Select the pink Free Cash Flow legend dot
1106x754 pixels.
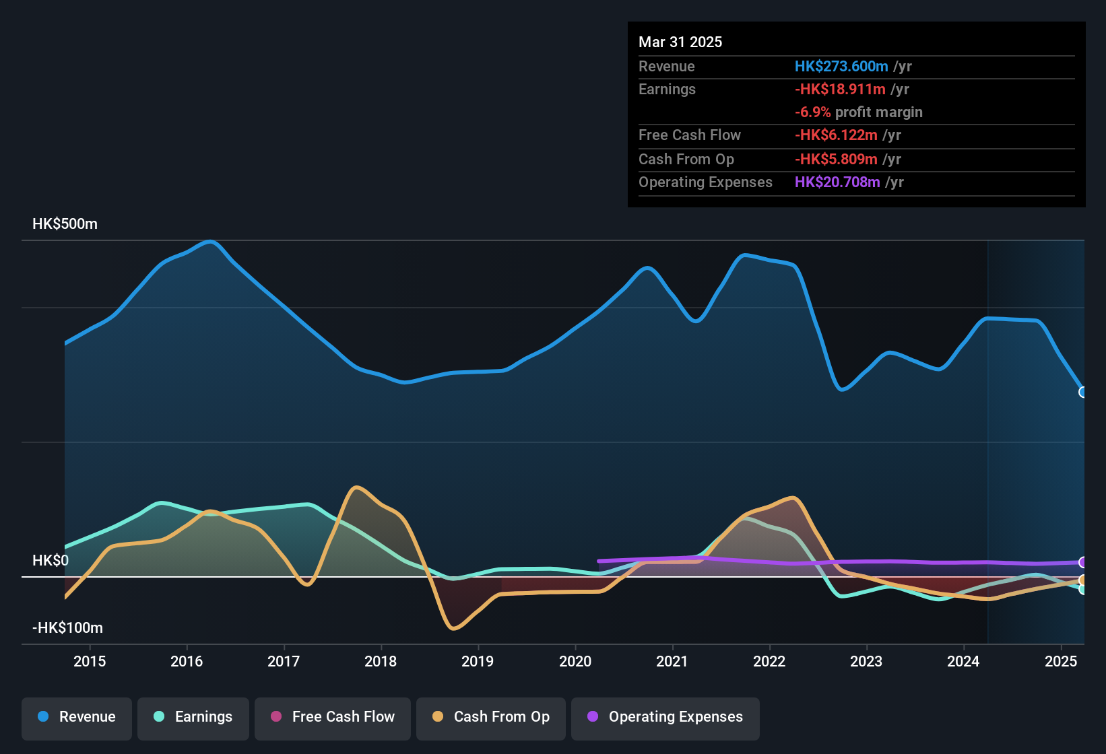tap(275, 717)
